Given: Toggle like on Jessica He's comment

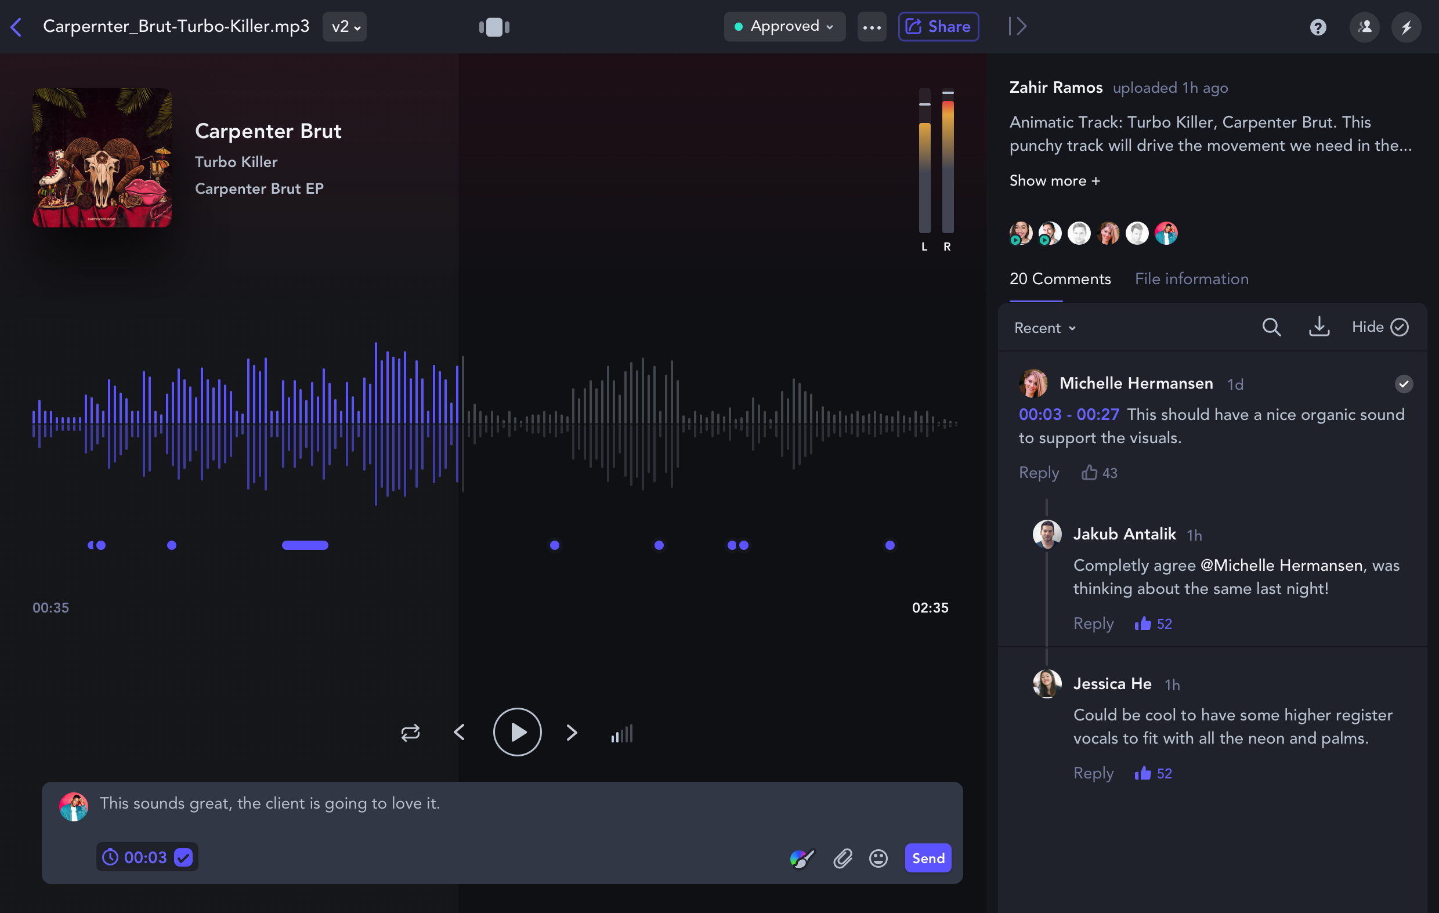Looking at the screenshot, I should point(1154,773).
